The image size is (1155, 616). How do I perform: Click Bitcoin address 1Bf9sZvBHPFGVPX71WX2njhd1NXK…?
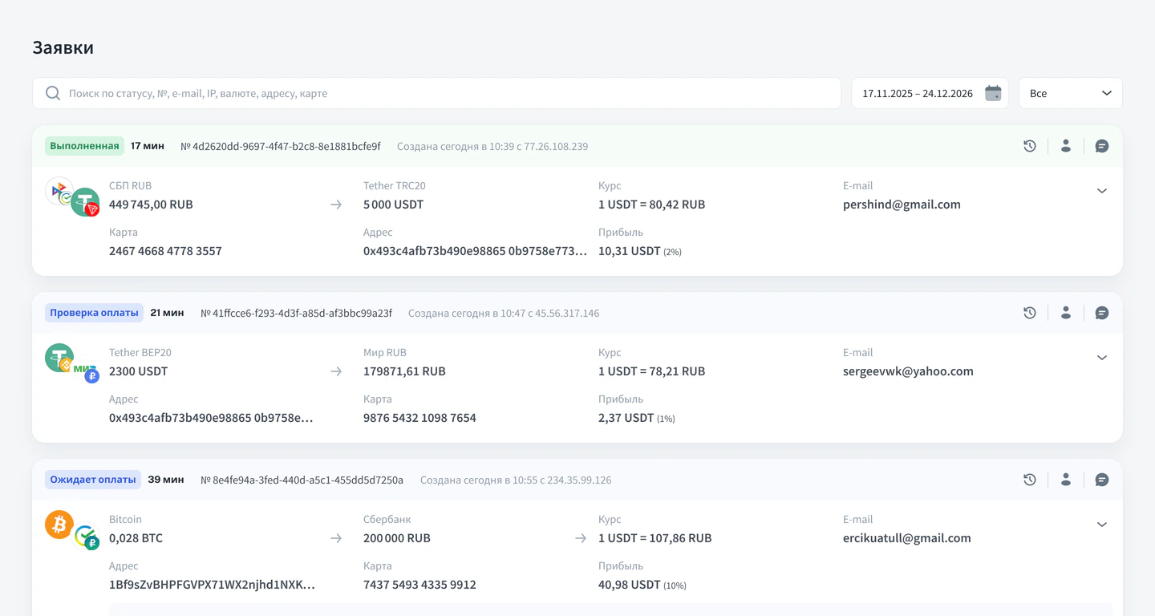212,585
